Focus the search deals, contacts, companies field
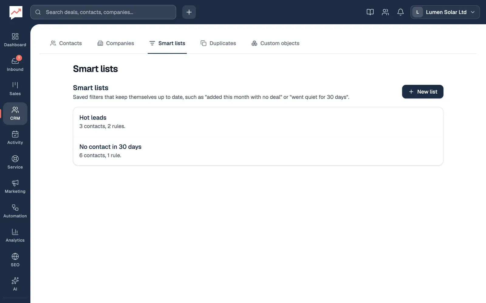The image size is (486, 303). (103, 12)
